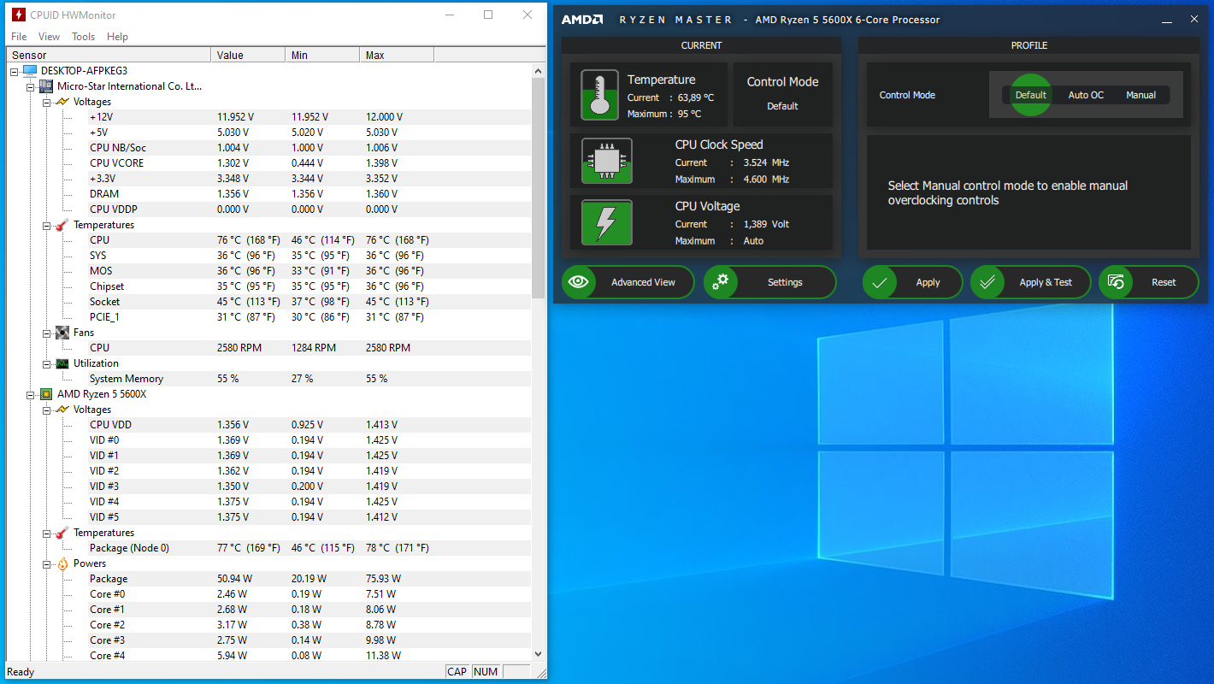1214x684 pixels.
Task: Click the HWMonitor red lightning title icon
Action: coord(18,15)
